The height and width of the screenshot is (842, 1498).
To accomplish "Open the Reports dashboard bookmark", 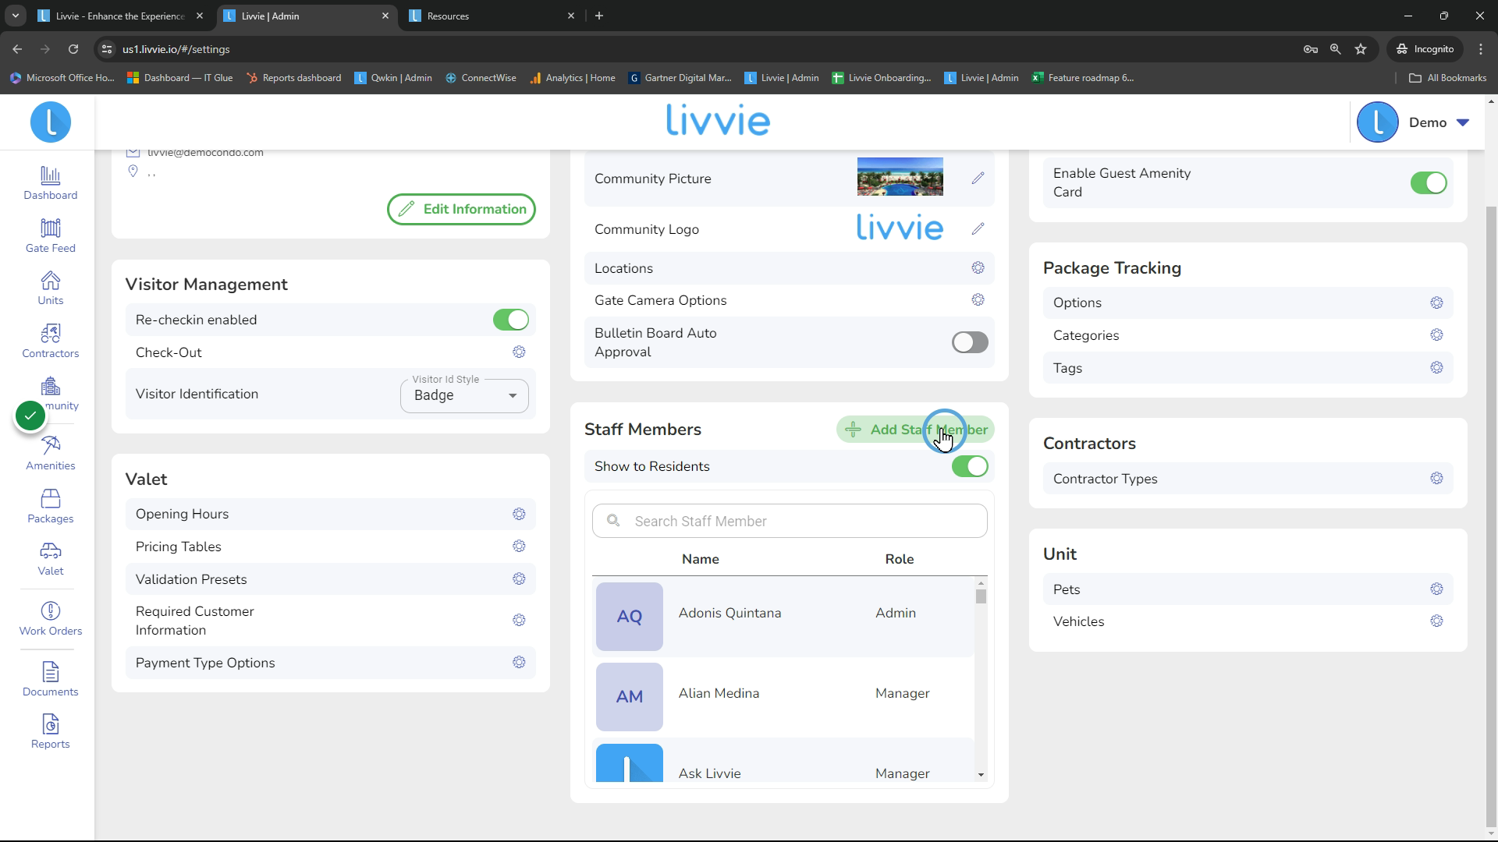I will coord(293,78).
